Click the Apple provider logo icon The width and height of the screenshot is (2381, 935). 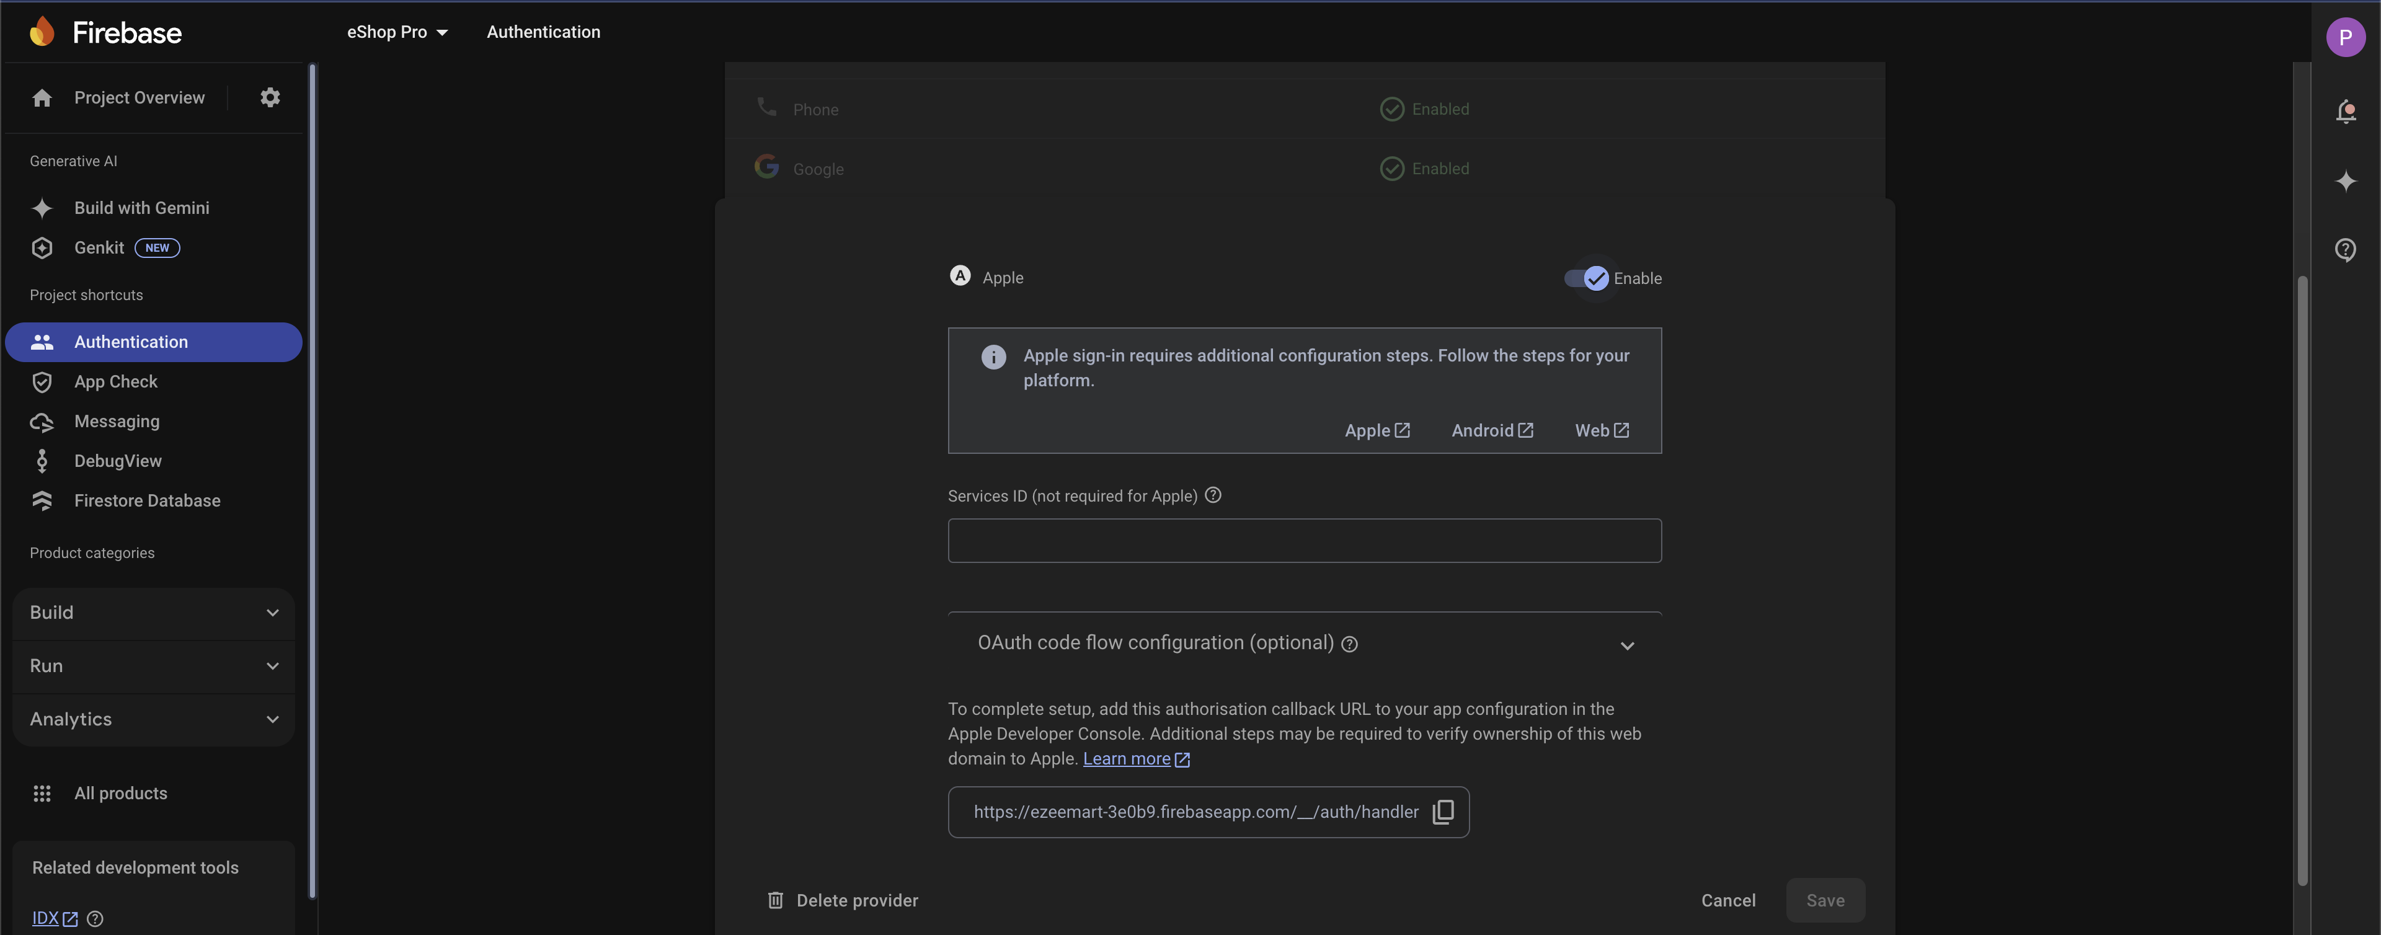[960, 275]
